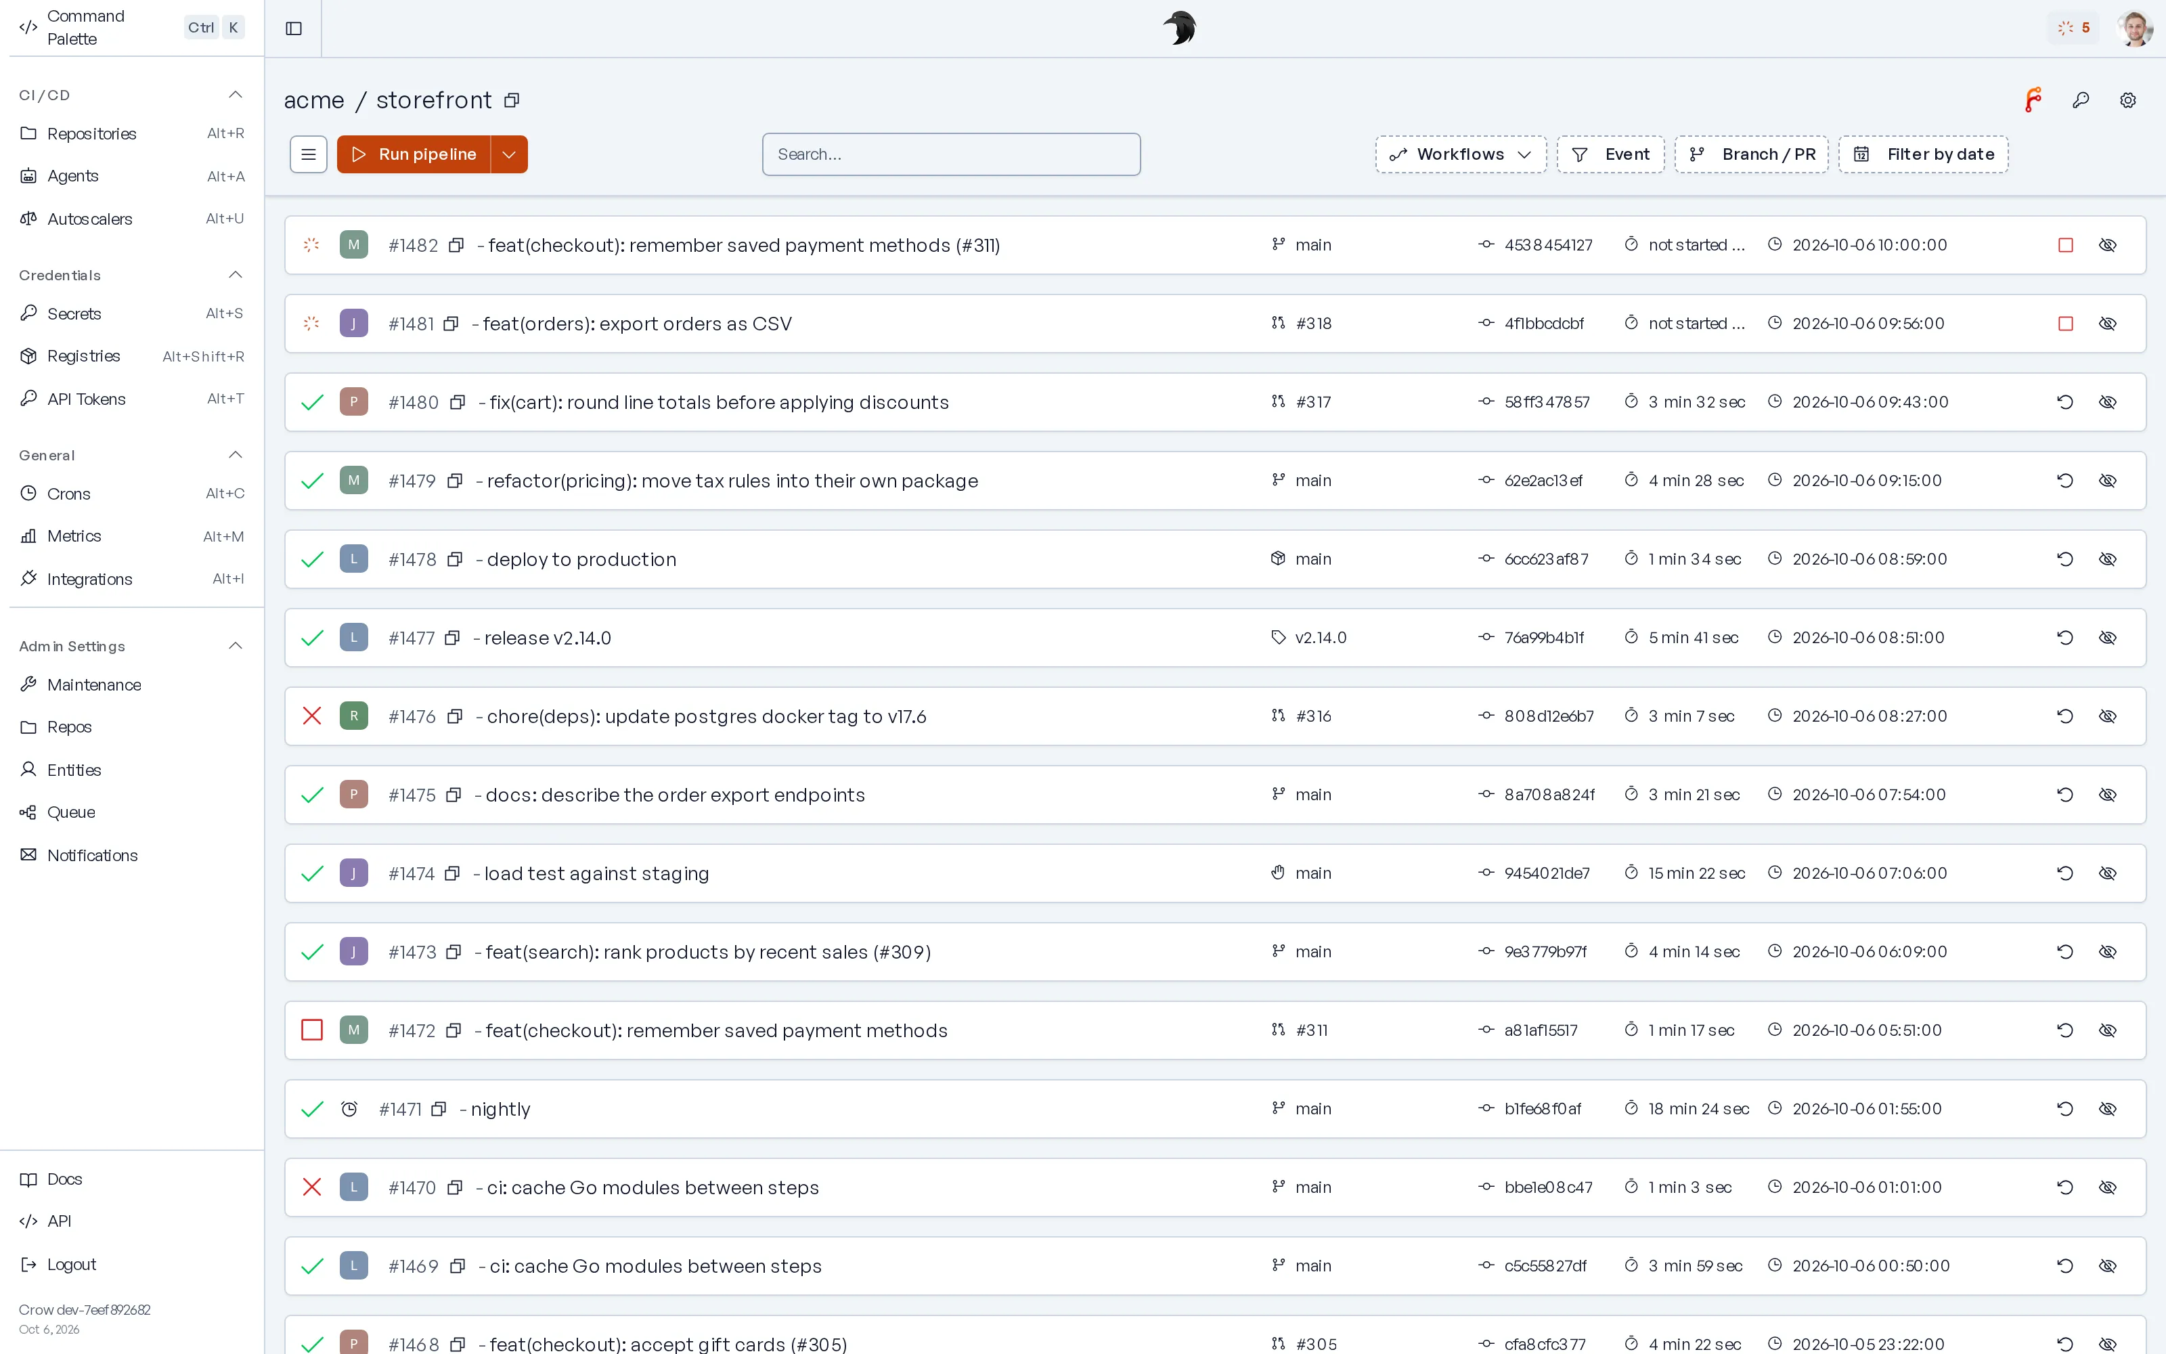2166x1354 pixels.
Task: Click Logout
Action: (131, 1265)
